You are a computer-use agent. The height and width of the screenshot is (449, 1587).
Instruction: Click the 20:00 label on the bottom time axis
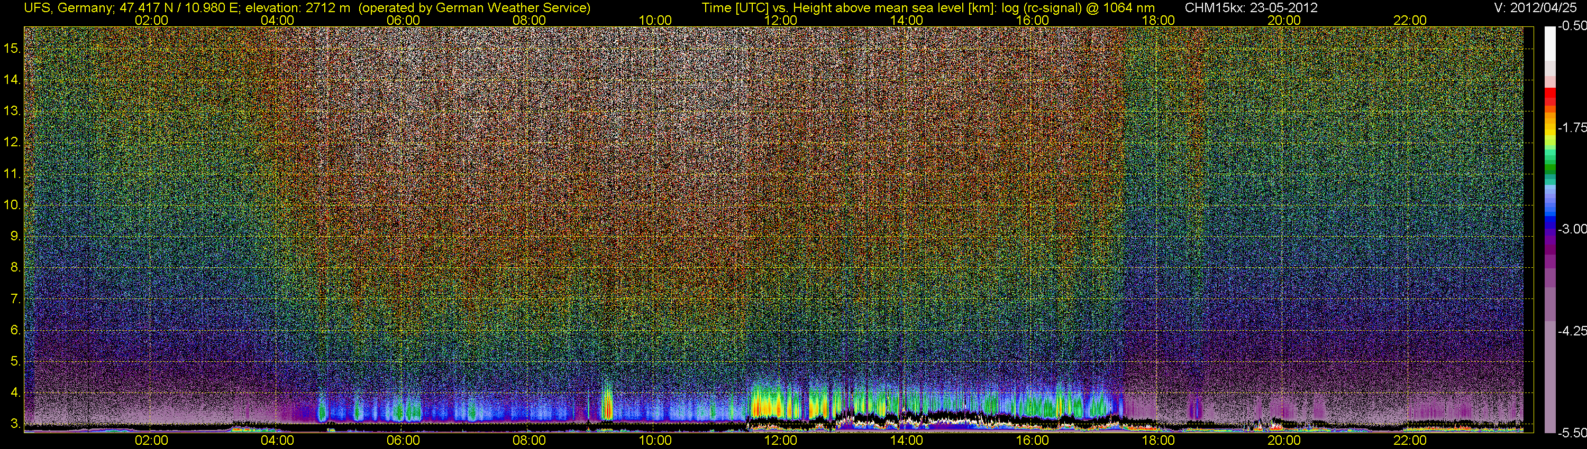1284,441
